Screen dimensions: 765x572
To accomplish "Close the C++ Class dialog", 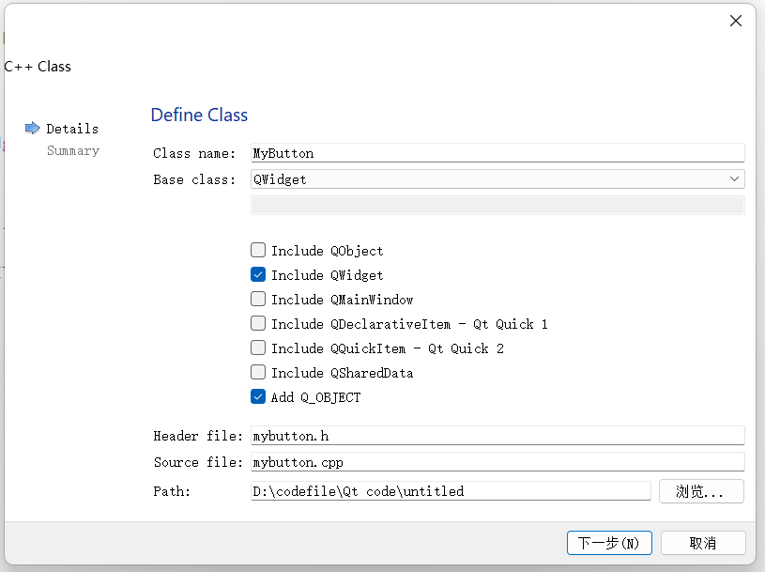I will pyautogui.click(x=735, y=21).
